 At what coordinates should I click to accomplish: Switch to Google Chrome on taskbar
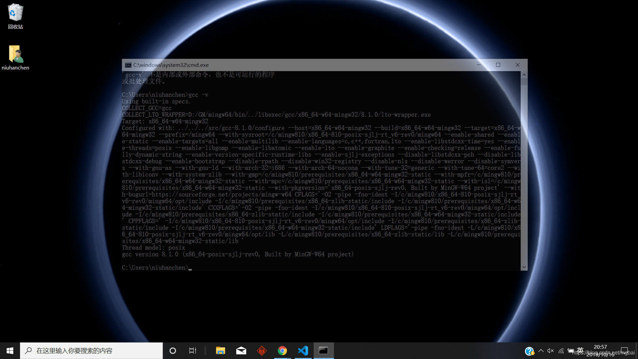[282, 351]
